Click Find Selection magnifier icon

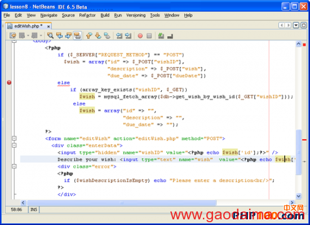tap(50, 36)
